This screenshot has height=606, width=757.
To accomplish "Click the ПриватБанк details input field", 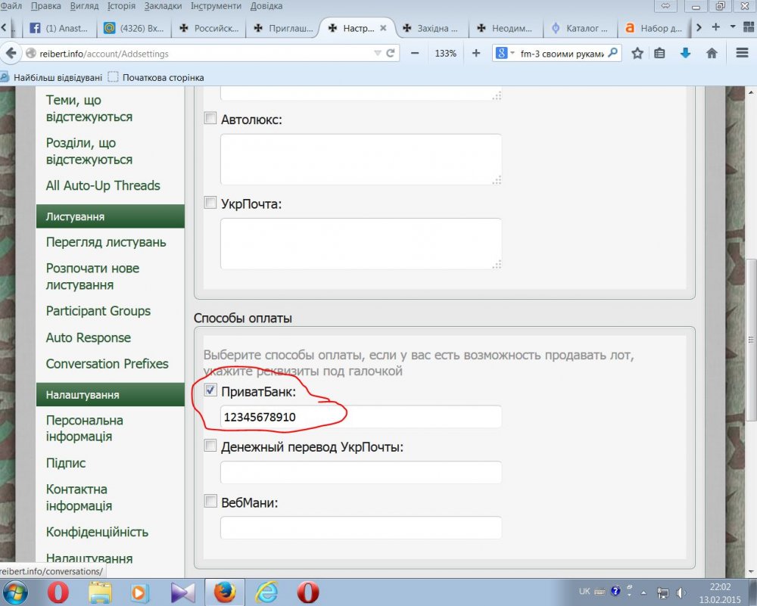I will [x=360, y=417].
